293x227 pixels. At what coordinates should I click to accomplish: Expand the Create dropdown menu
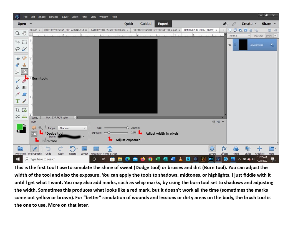click(249, 24)
